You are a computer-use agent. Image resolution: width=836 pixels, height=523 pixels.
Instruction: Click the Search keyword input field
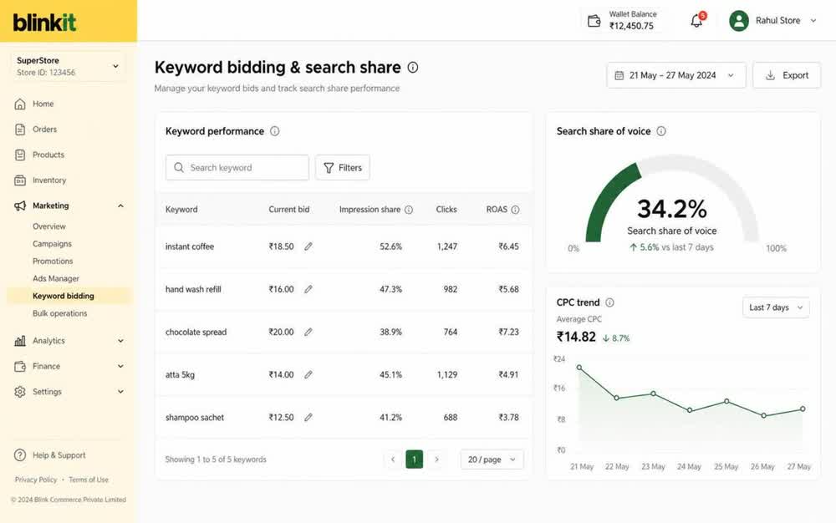[x=237, y=168]
